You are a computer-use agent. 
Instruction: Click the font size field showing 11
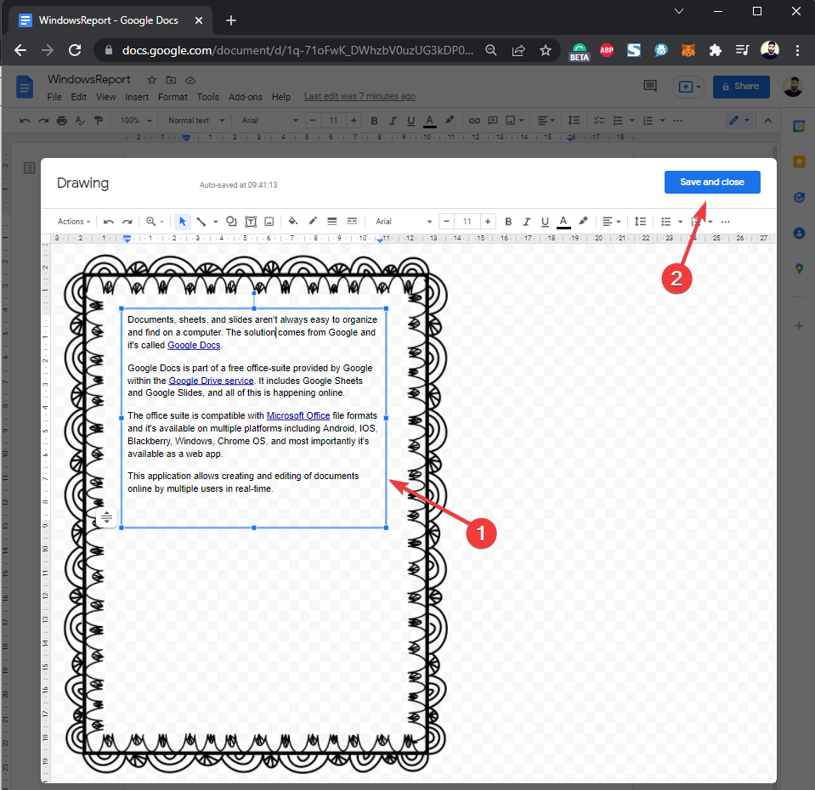point(467,222)
